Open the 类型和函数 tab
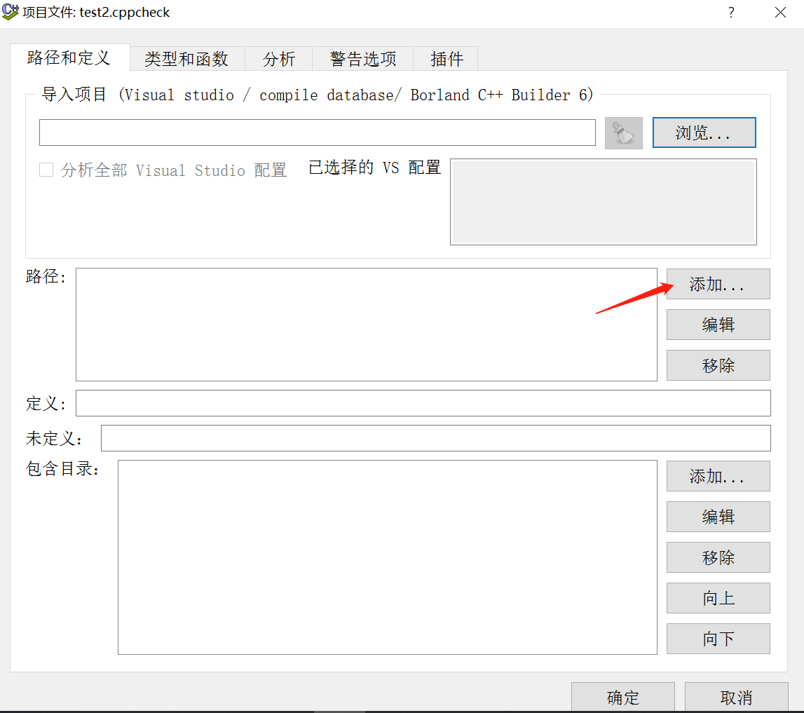804x713 pixels. coord(186,59)
